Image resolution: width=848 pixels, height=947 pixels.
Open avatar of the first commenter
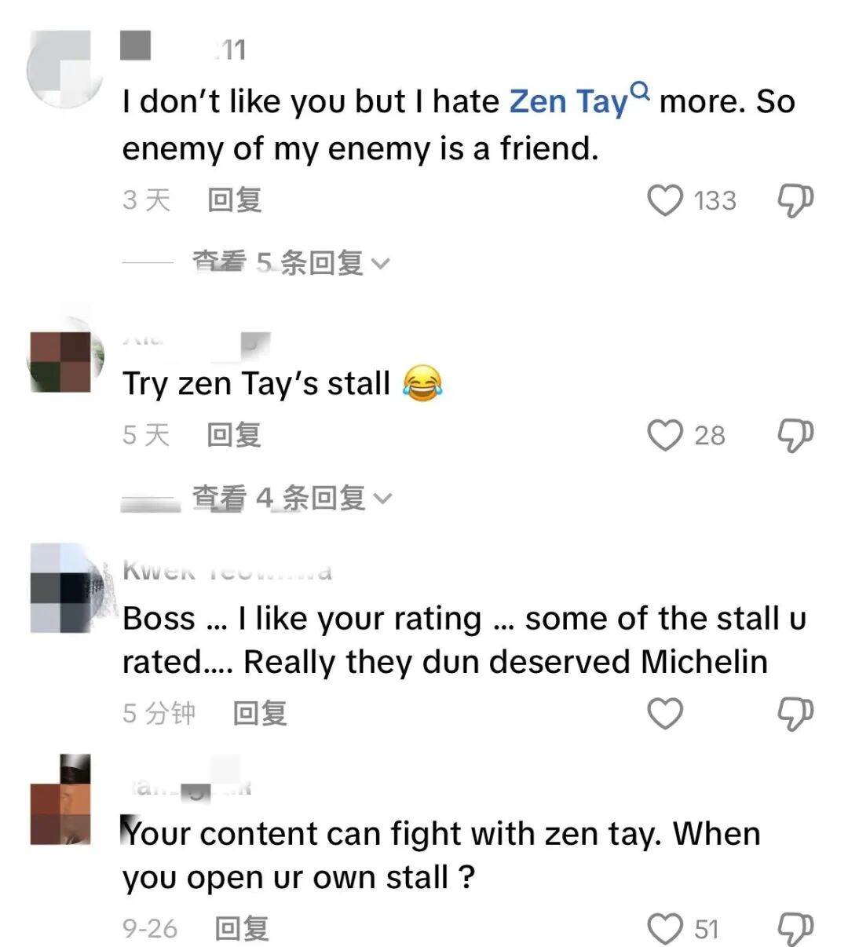tap(66, 71)
